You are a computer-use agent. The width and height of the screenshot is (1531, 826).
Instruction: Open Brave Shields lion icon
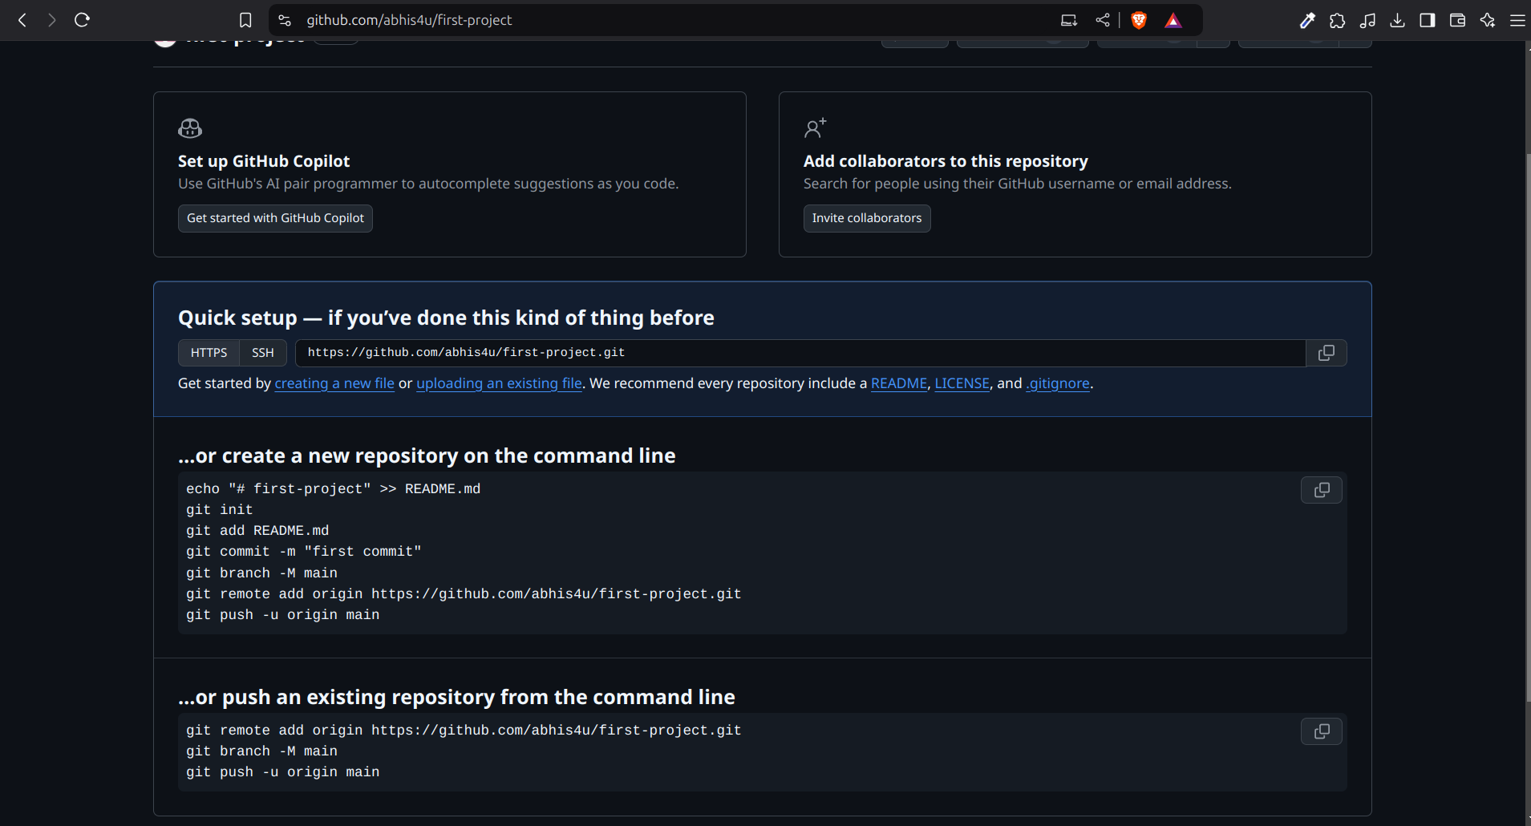pos(1138,20)
